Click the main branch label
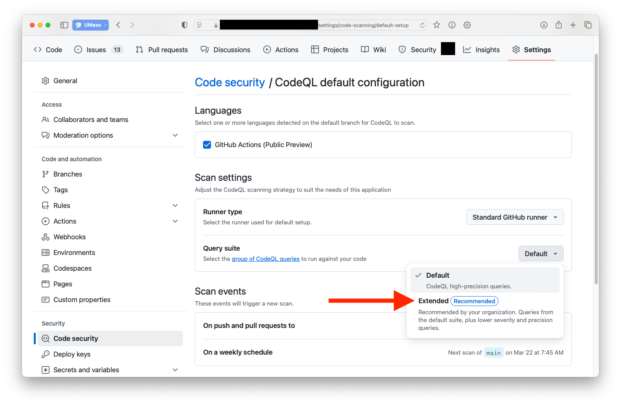This screenshot has height=406, width=621. point(493,353)
